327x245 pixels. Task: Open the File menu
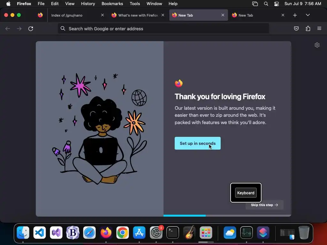[x=41, y=4]
